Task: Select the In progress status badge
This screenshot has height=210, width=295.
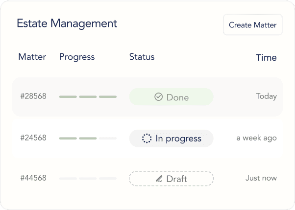Action: point(171,139)
